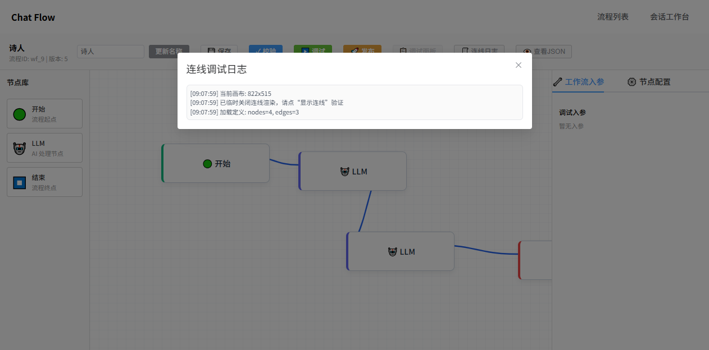Click the edge between the two LLM nodes
709x350 pixels.
(366, 211)
